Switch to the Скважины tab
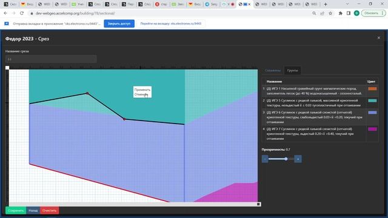The image size is (388, 218). click(x=273, y=70)
